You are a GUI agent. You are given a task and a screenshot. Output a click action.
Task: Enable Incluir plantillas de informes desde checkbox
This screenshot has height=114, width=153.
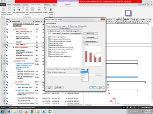click(47, 72)
